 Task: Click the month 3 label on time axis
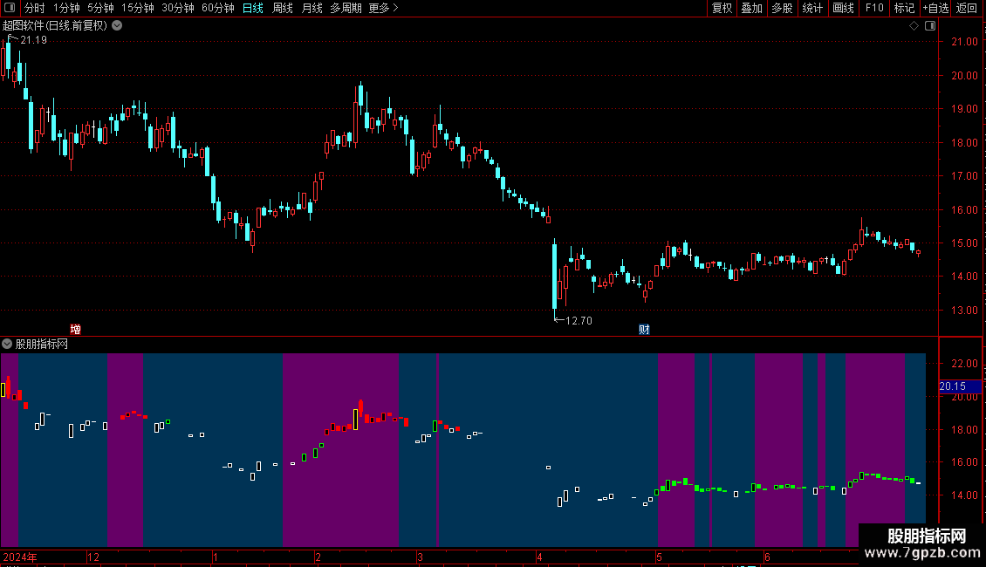[420, 557]
